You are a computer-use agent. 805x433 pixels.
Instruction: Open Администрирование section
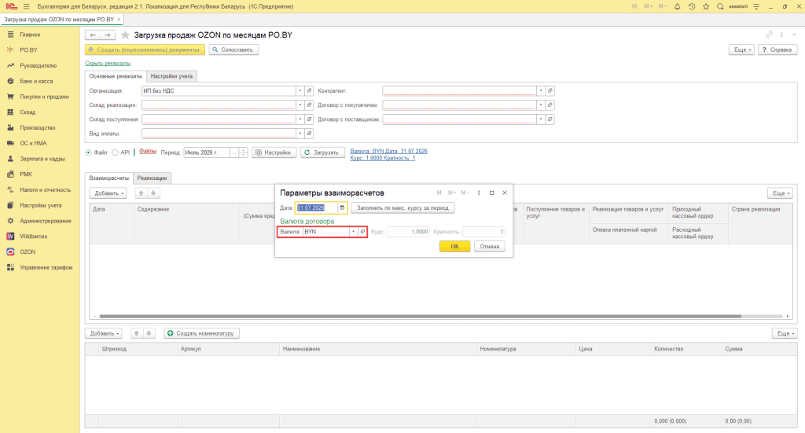click(45, 221)
